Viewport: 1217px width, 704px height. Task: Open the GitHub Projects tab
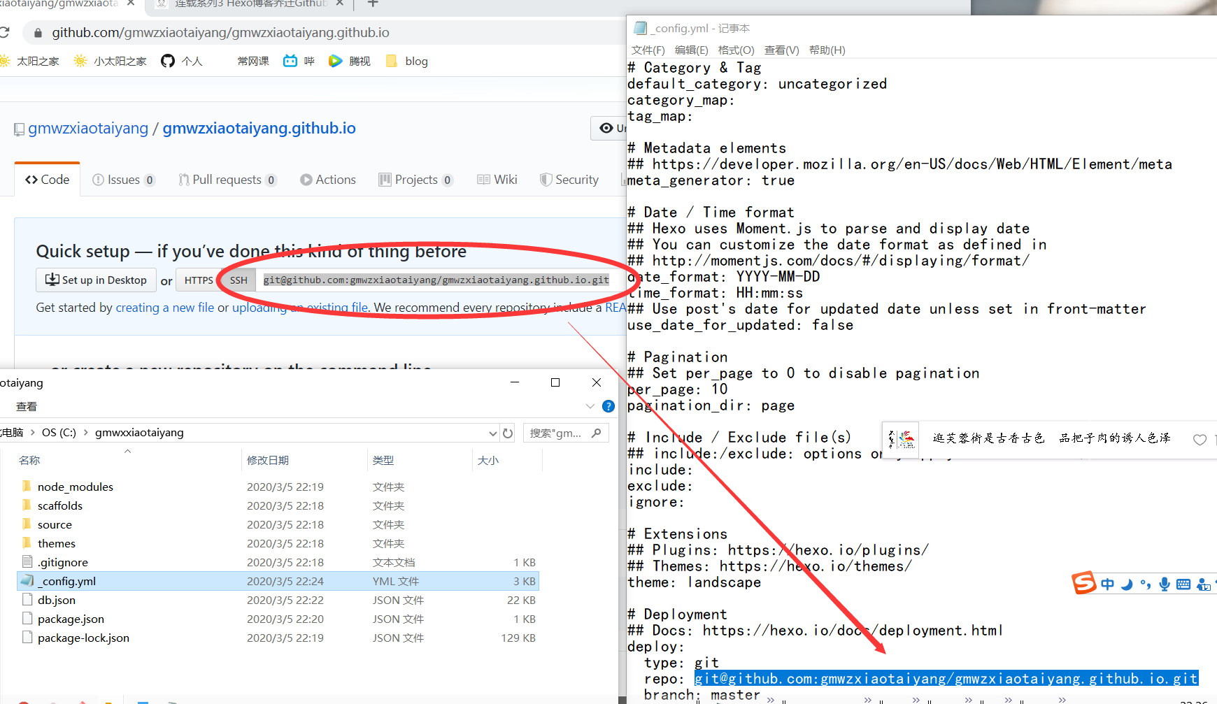pyautogui.click(x=416, y=180)
